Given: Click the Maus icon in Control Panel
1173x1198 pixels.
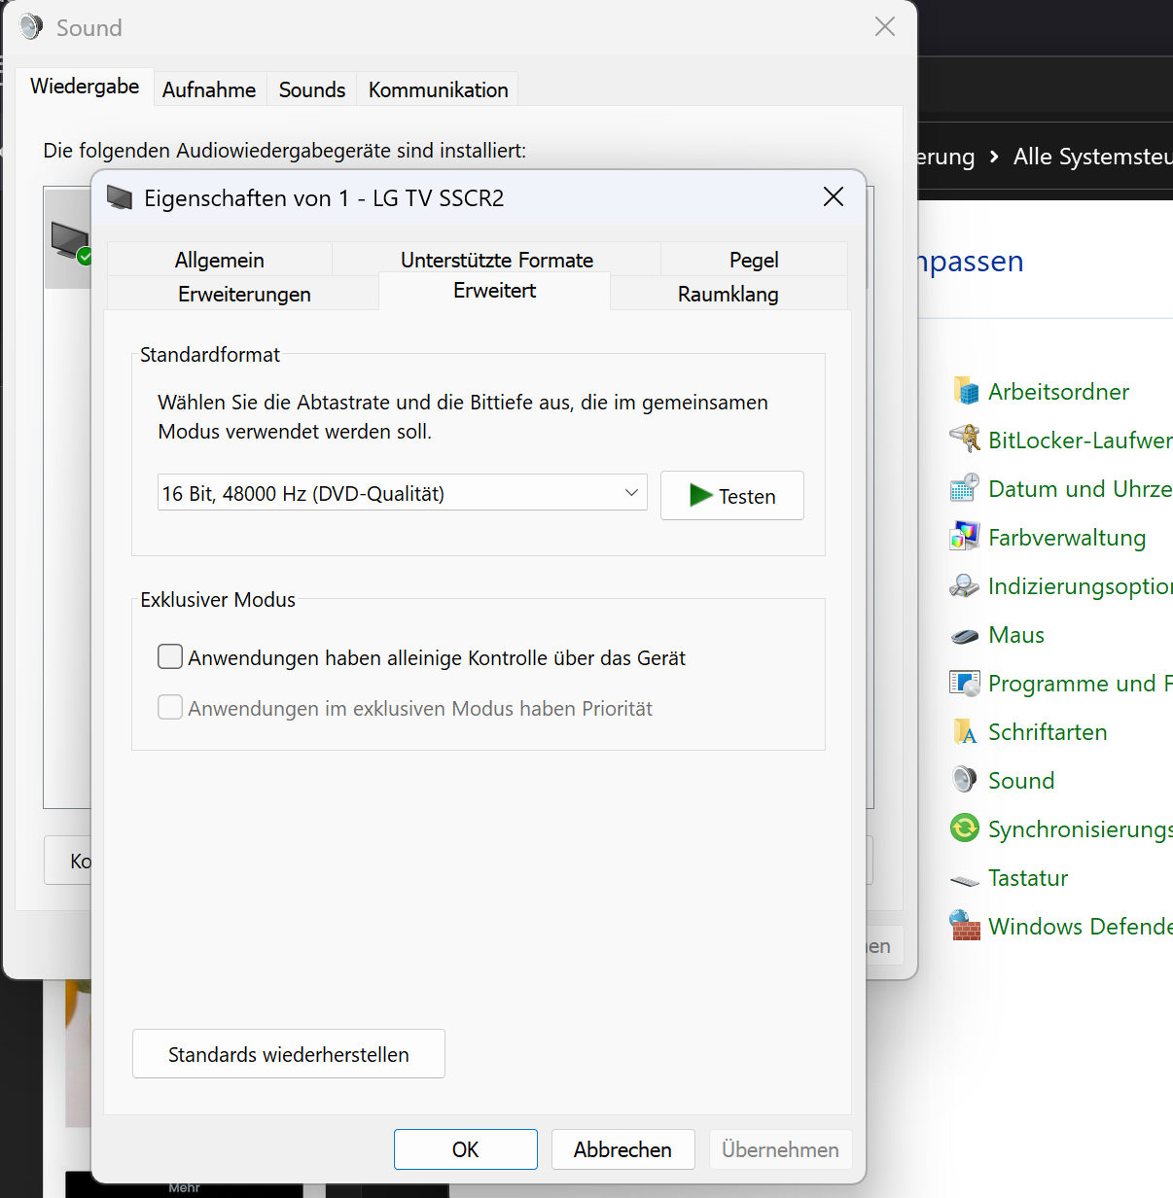Looking at the screenshot, I should (x=965, y=636).
